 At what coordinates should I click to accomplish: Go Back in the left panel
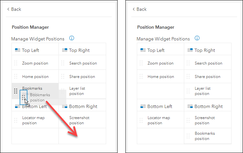point(14,9)
